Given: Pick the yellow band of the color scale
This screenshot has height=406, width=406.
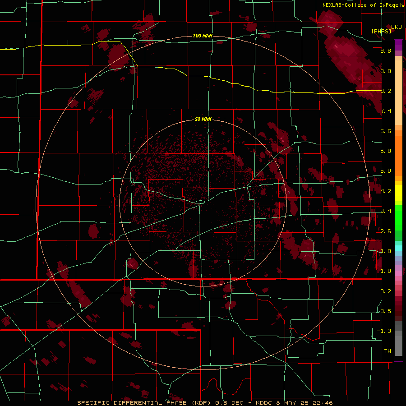Looking at the screenshot, I should click(x=398, y=193).
